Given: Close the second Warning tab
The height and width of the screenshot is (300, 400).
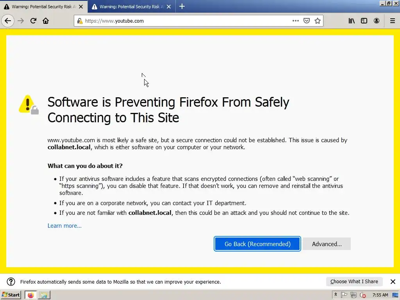Looking at the screenshot, I should [x=169, y=7].
